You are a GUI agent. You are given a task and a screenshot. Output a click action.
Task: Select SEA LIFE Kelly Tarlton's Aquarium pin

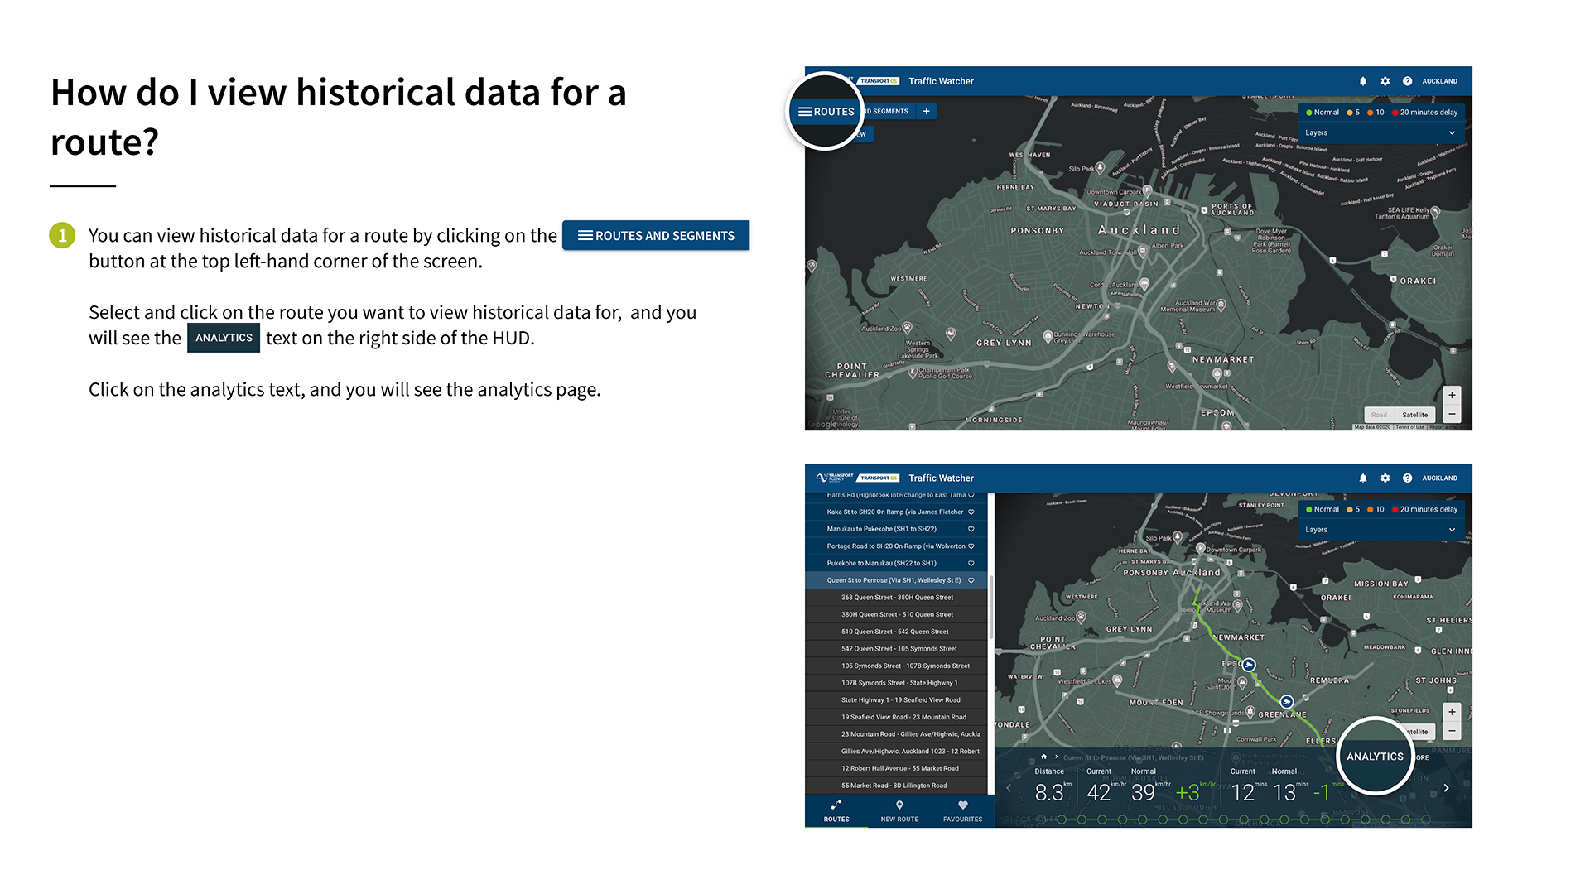point(1435,212)
